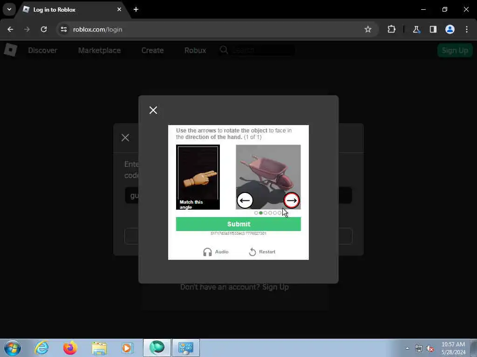Select the green second position dot
The height and width of the screenshot is (357, 477).
point(261,213)
